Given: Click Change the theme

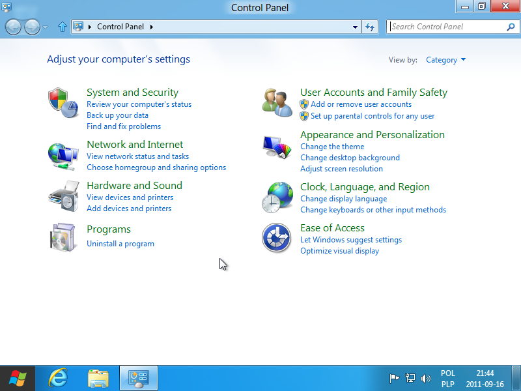Looking at the screenshot, I should (332, 147).
